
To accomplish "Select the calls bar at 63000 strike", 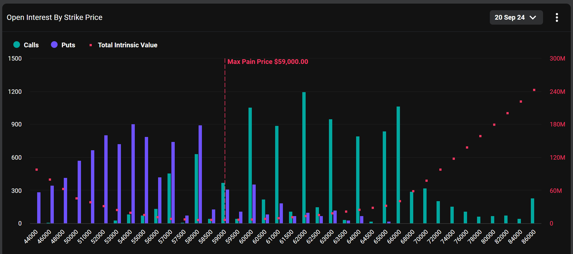I will point(331,171).
